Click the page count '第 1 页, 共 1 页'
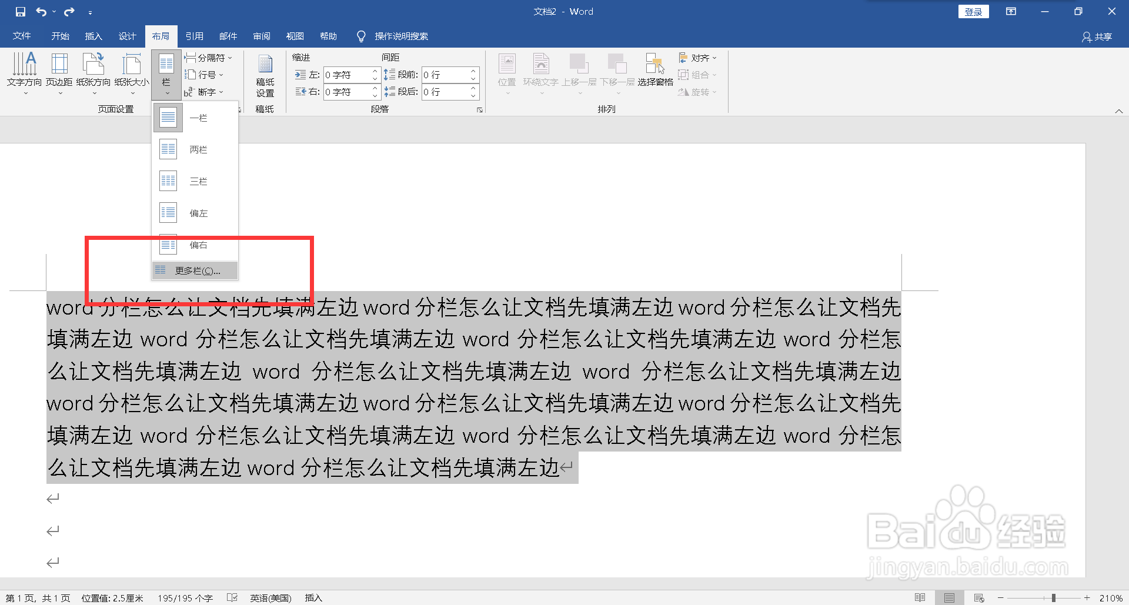 point(38,598)
